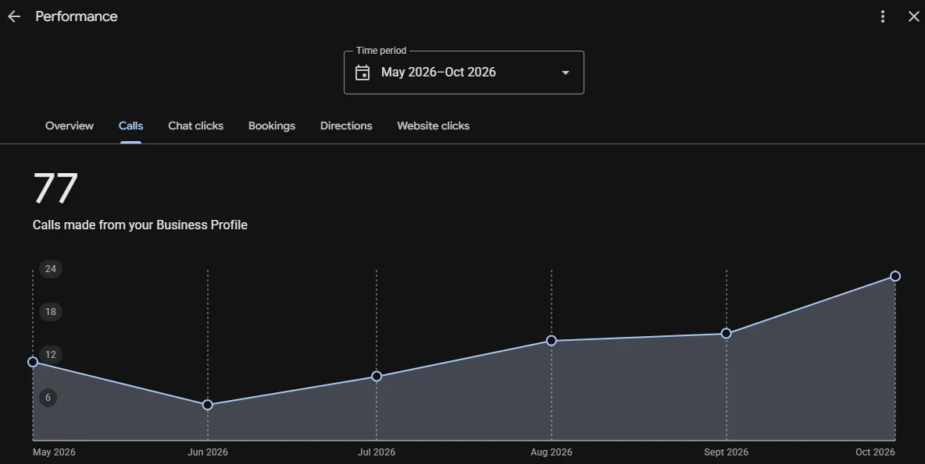Viewport: 925px width, 464px height.
Task: Click the 77 total calls number
Action: pos(55,189)
